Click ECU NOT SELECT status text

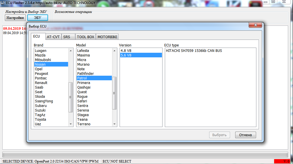[117, 161]
